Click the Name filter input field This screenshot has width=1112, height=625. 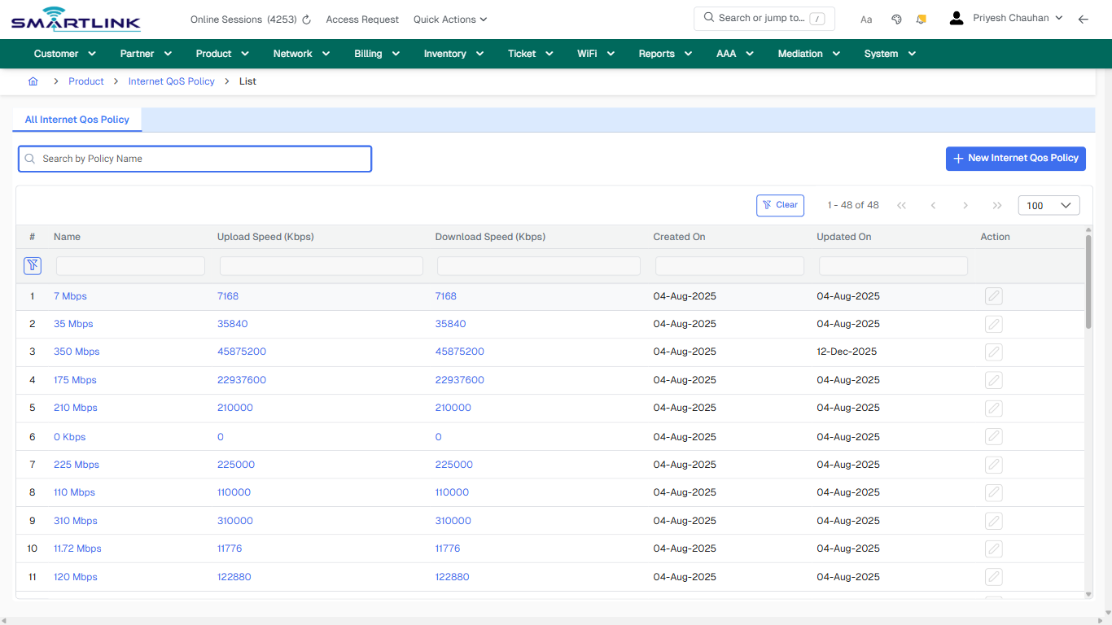[x=129, y=265]
